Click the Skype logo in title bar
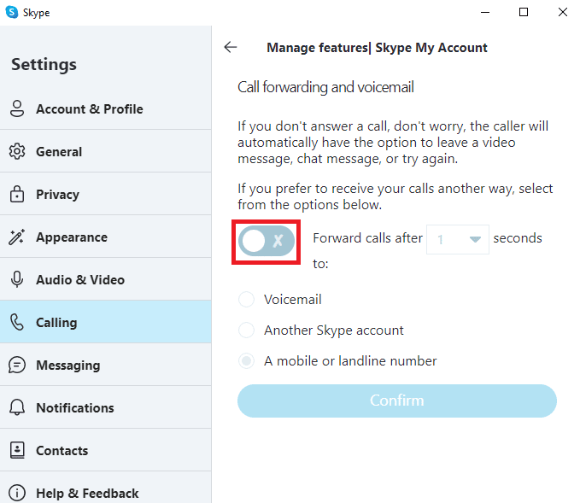This screenshot has width=580, height=503. coord(12,12)
